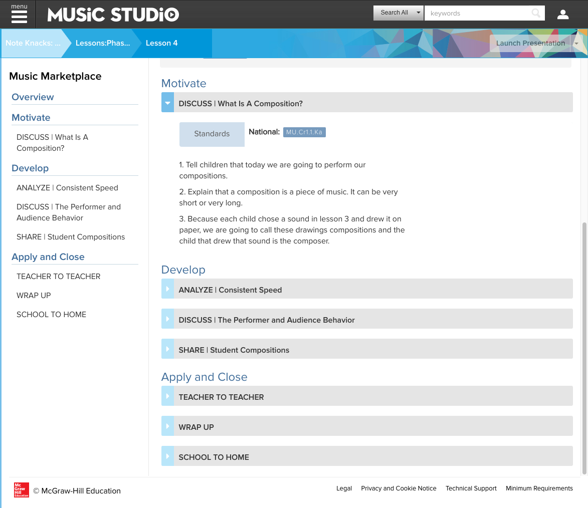Select the Lessons:Phas... breadcrumb tab

103,43
